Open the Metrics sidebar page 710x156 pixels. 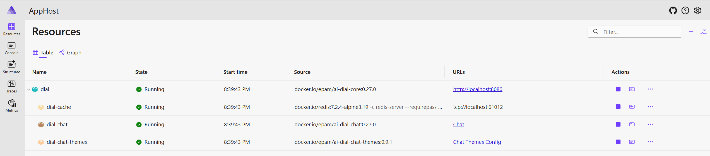tap(11, 106)
